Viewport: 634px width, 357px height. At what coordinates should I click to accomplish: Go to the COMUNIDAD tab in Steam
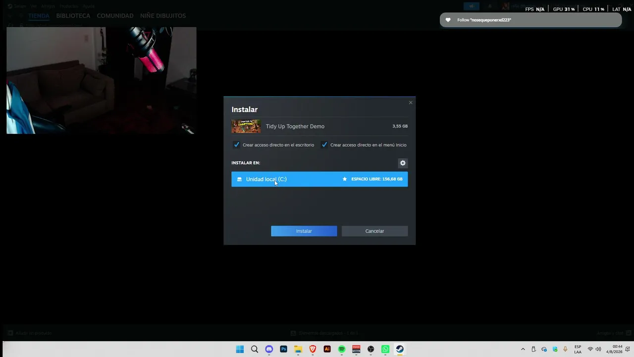[115, 16]
